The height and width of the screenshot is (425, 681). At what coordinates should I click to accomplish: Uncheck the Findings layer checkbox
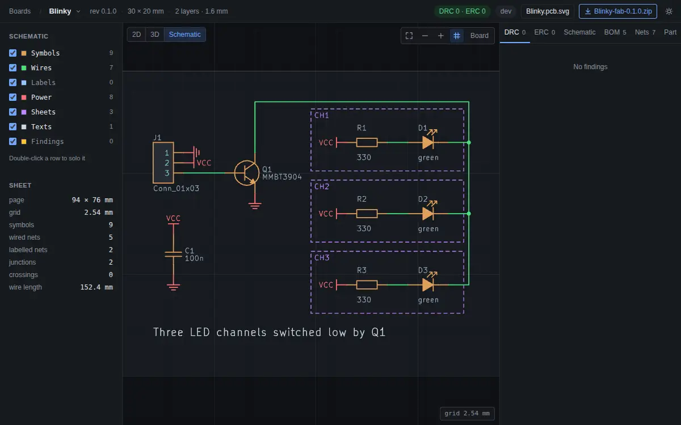pos(12,141)
